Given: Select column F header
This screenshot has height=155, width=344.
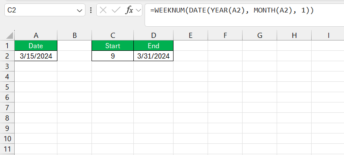Looking at the screenshot, I should [225, 35].
